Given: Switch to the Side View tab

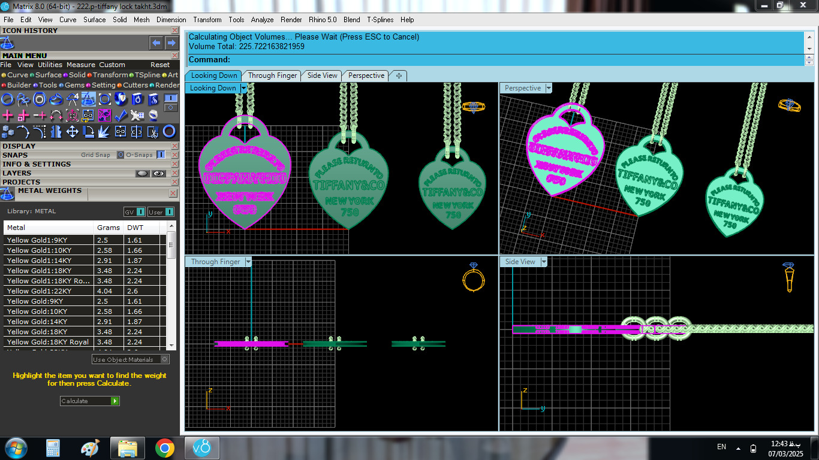Looking at the screenshot, I should (x=322, y=75).
